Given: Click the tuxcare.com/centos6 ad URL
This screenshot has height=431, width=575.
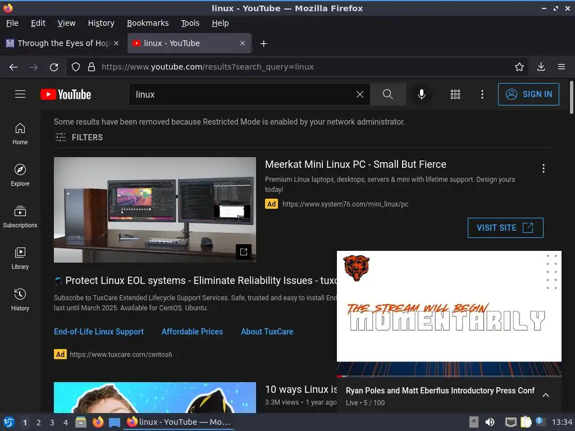Looking at the screenshot, I should coord(121,355).
